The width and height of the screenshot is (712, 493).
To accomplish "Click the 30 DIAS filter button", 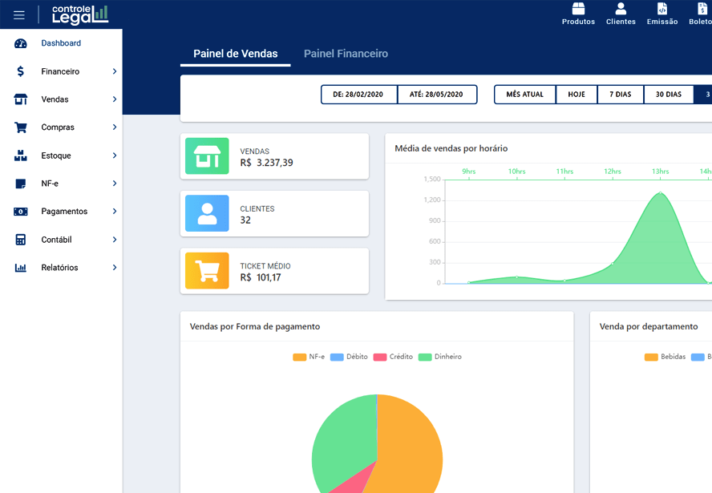I will pyautogui.click(x=669, y=95).
